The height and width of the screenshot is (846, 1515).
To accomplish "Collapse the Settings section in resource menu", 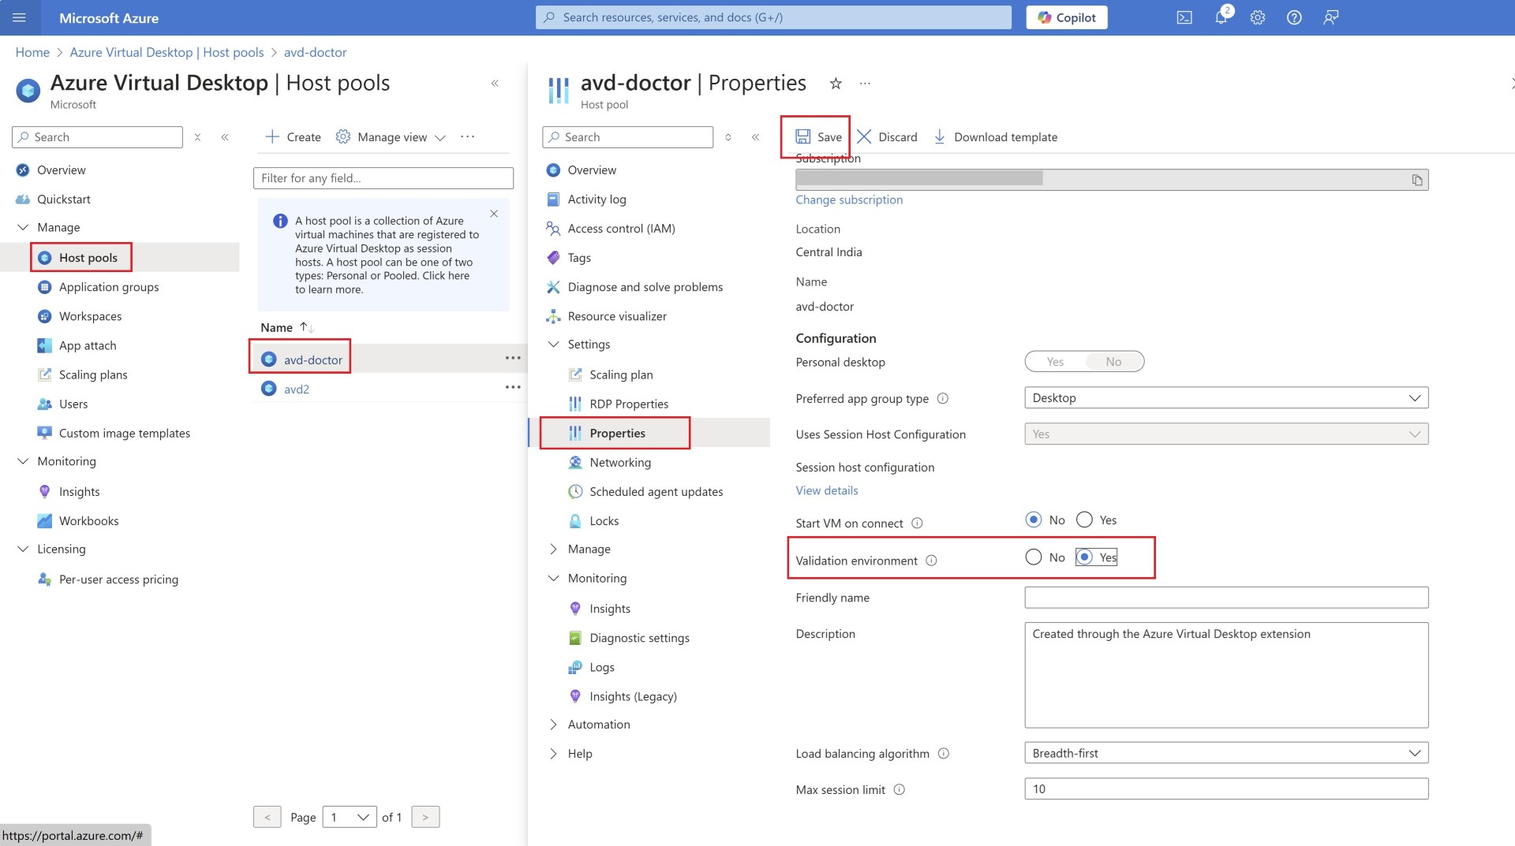I will click(553, 345).
